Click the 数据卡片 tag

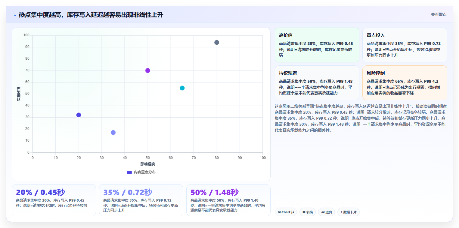click(x=349, y=212)
